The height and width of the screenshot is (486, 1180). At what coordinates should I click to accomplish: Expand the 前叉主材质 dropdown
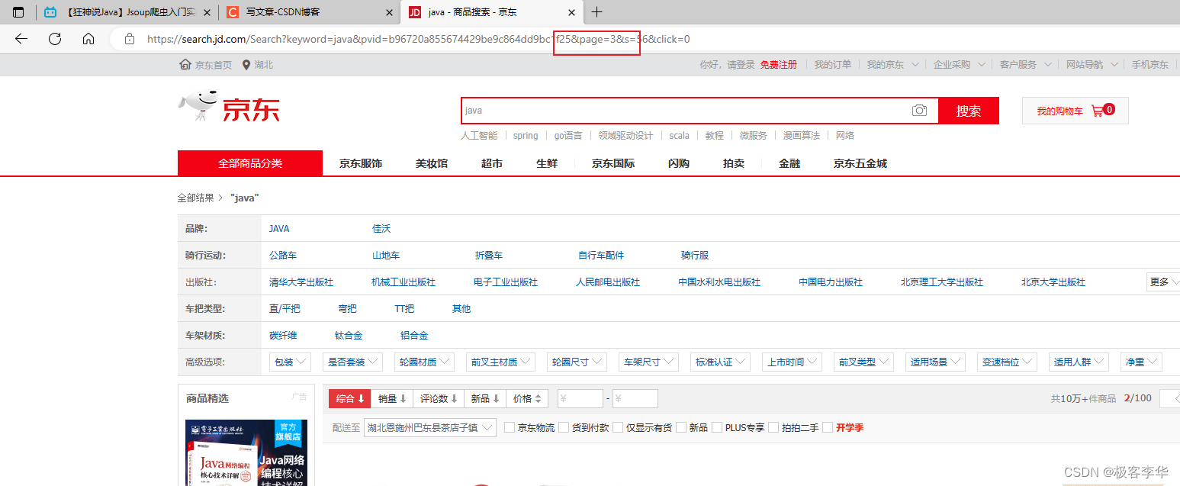pos(501,362)
